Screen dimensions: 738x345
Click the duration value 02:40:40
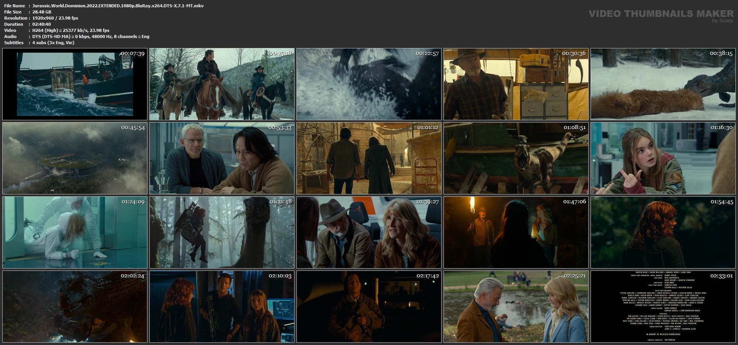[42, 24]
